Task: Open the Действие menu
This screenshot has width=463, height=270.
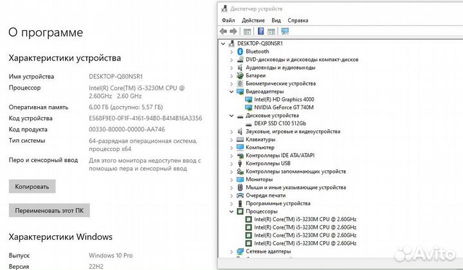Action: click(x=253, y=21)
